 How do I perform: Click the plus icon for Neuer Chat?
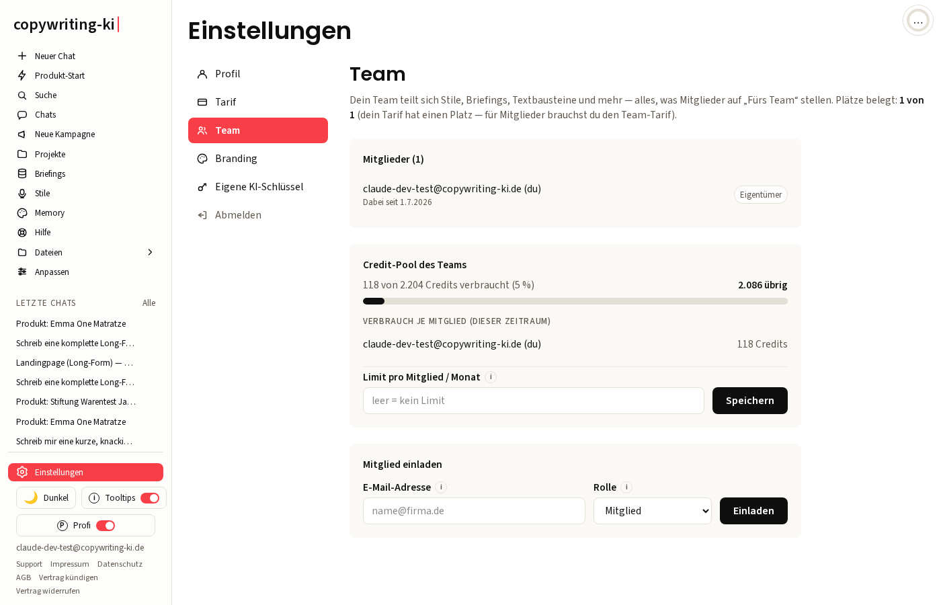(22, 56)
